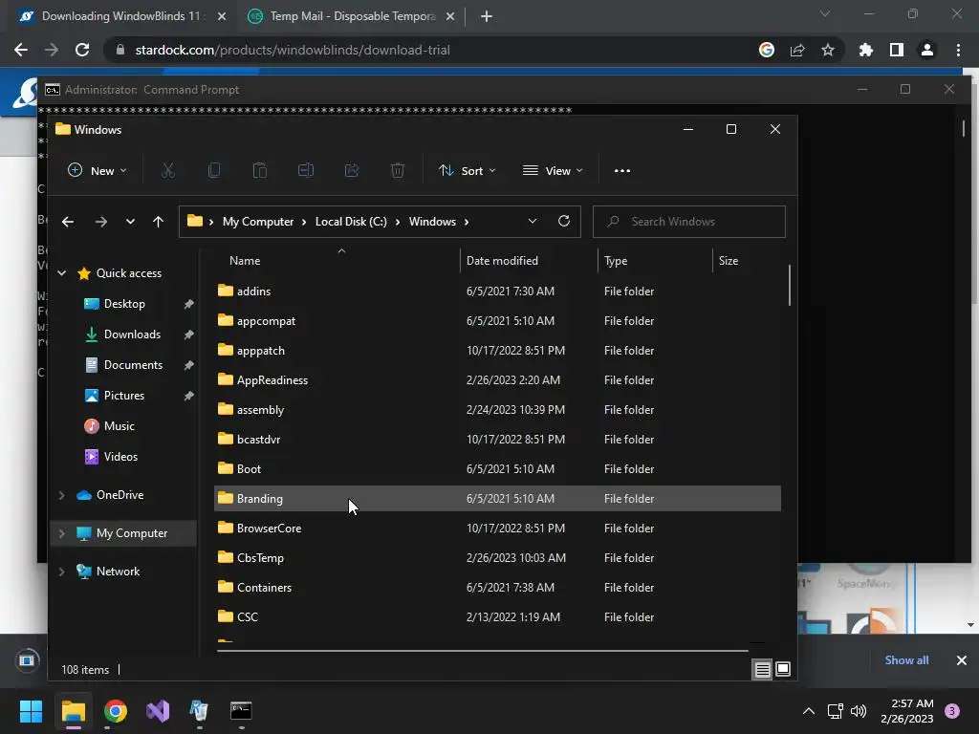Click Chrome's reload page icon
Screen dimensions: 979x734
click(82, 50)
